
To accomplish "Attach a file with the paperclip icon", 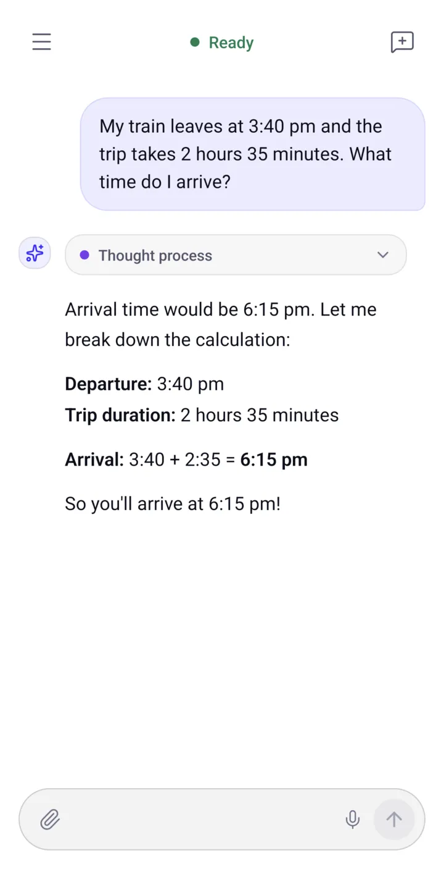I will [50, 820].
